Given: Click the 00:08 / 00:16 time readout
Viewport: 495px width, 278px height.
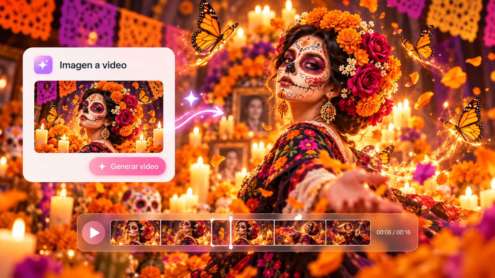Looking at the screenshot, I should point(393,233).
